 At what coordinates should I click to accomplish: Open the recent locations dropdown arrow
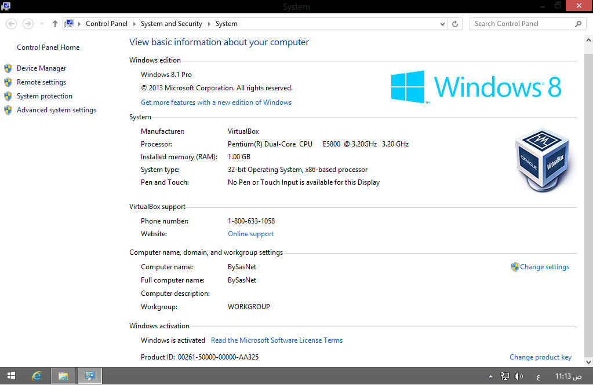click(42, 24)
